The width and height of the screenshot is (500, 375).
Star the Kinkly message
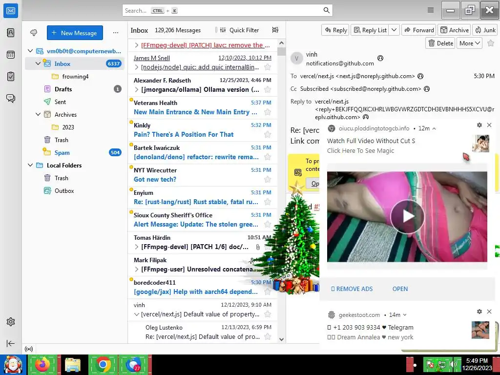click(268, 135)
